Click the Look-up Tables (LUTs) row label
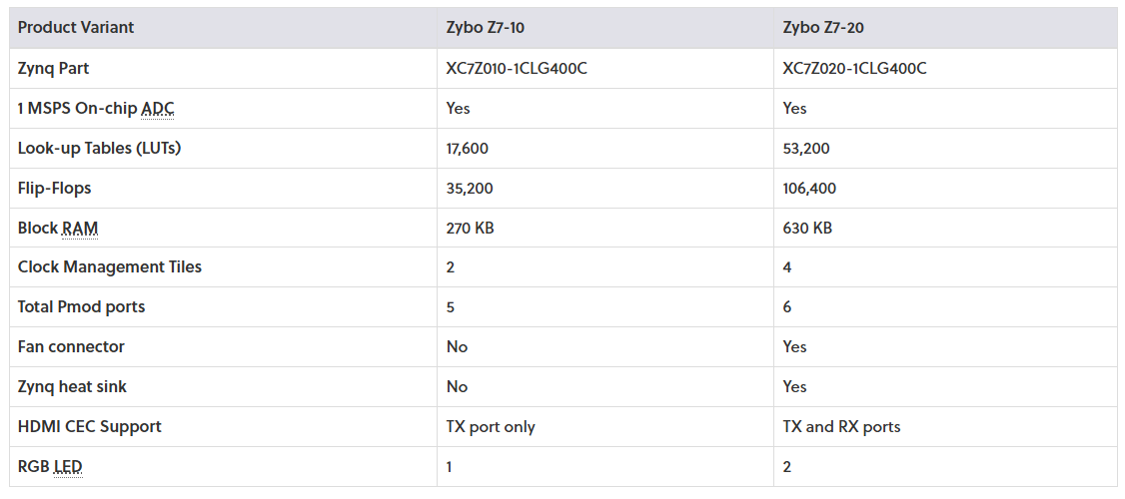This screenshot has width=1125, height=499. pos(99,148)
